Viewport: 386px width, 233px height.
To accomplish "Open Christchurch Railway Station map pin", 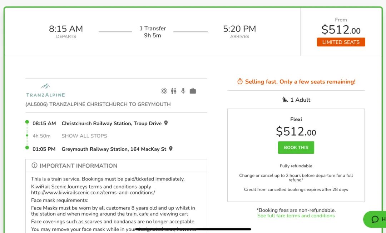I will pos(166,123).
